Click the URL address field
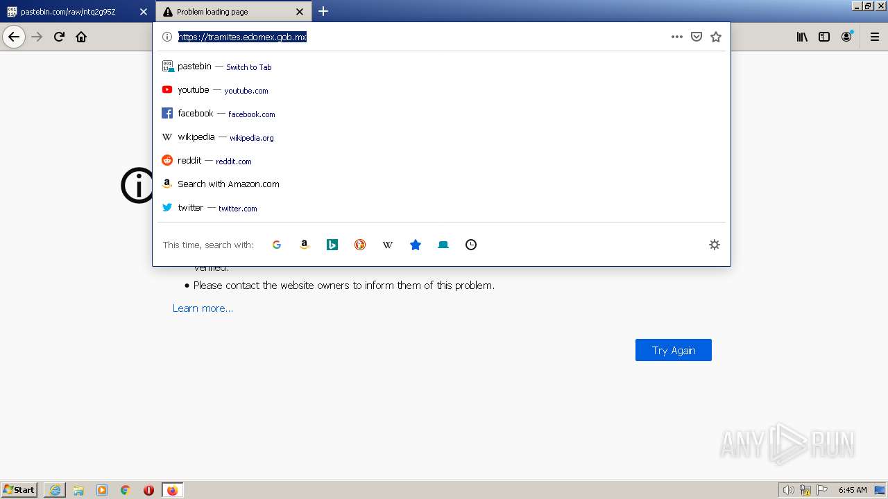 pos(420,37)
